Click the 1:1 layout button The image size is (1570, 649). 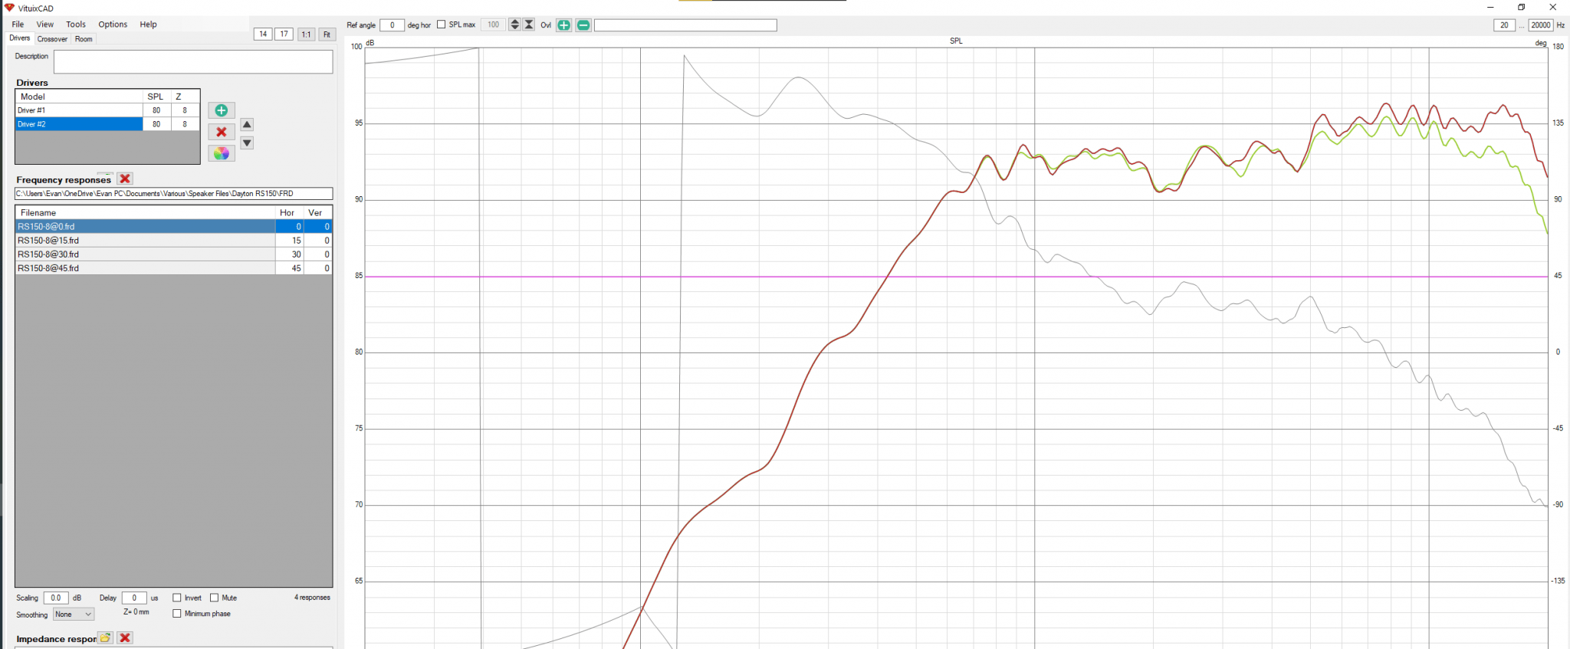[306, 34]
